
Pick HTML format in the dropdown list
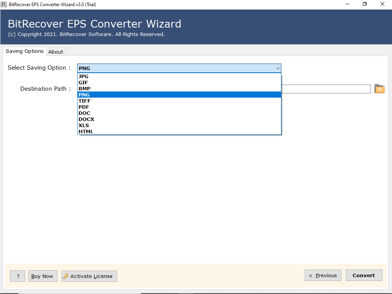(x=179, y=132)
